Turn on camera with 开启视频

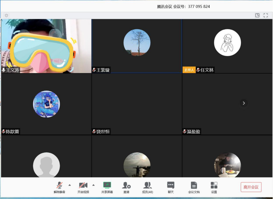coord(83,186)
